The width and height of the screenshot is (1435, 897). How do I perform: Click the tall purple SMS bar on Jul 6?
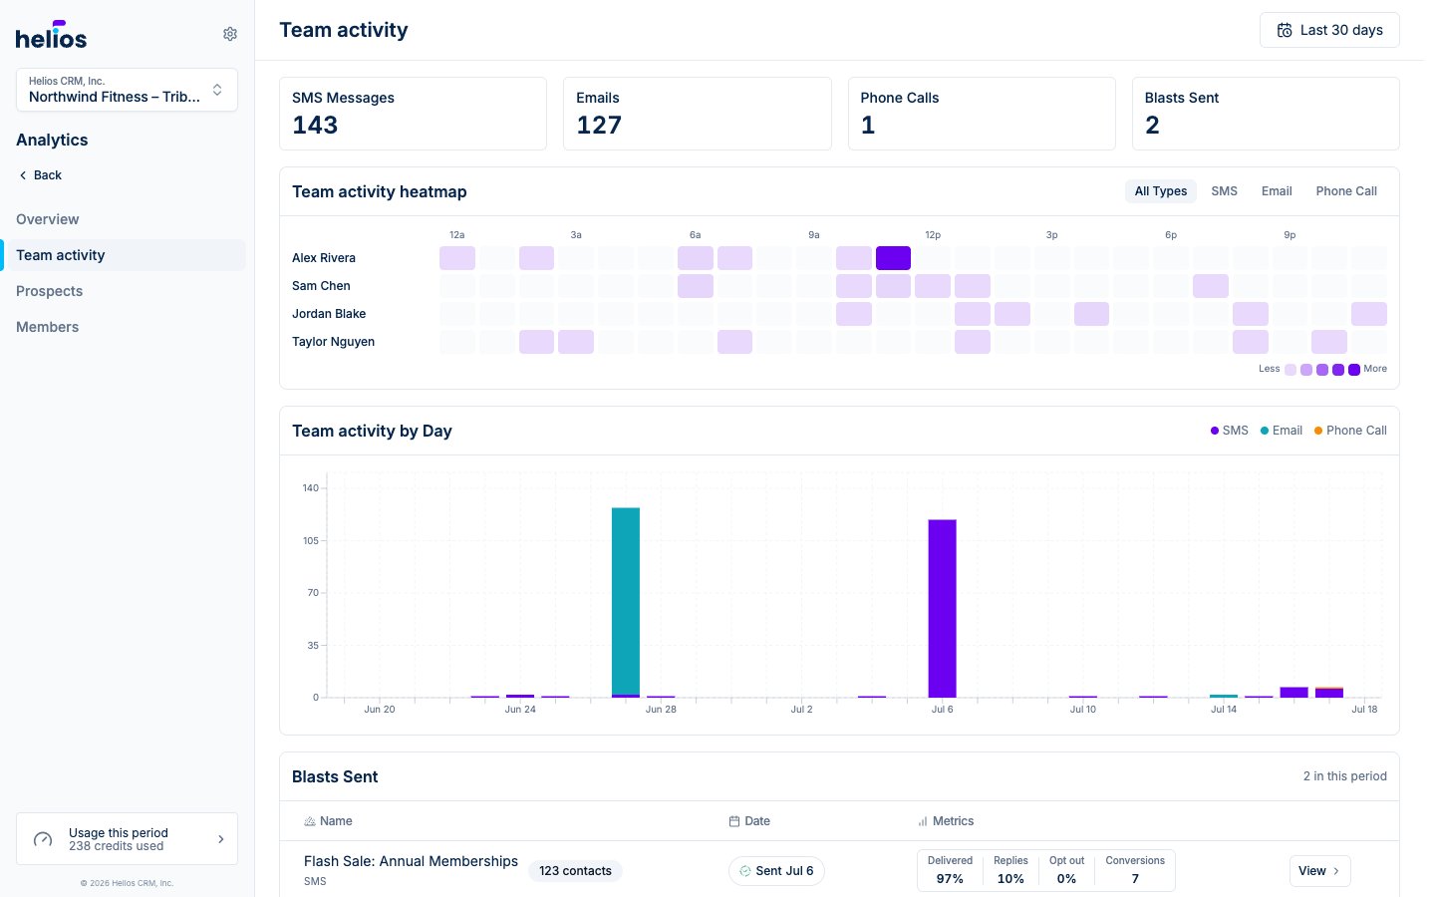943,608
